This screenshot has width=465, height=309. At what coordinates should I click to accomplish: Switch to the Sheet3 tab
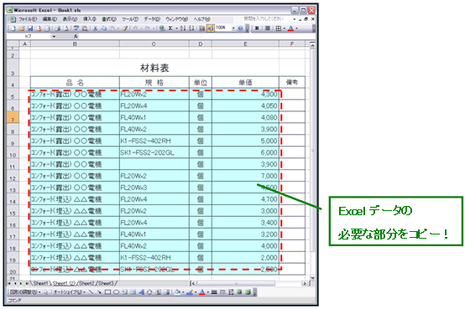pyautogui.click(x=106, y=284)
